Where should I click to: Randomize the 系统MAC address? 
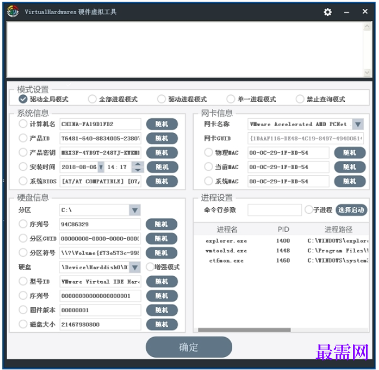[350, 181]
